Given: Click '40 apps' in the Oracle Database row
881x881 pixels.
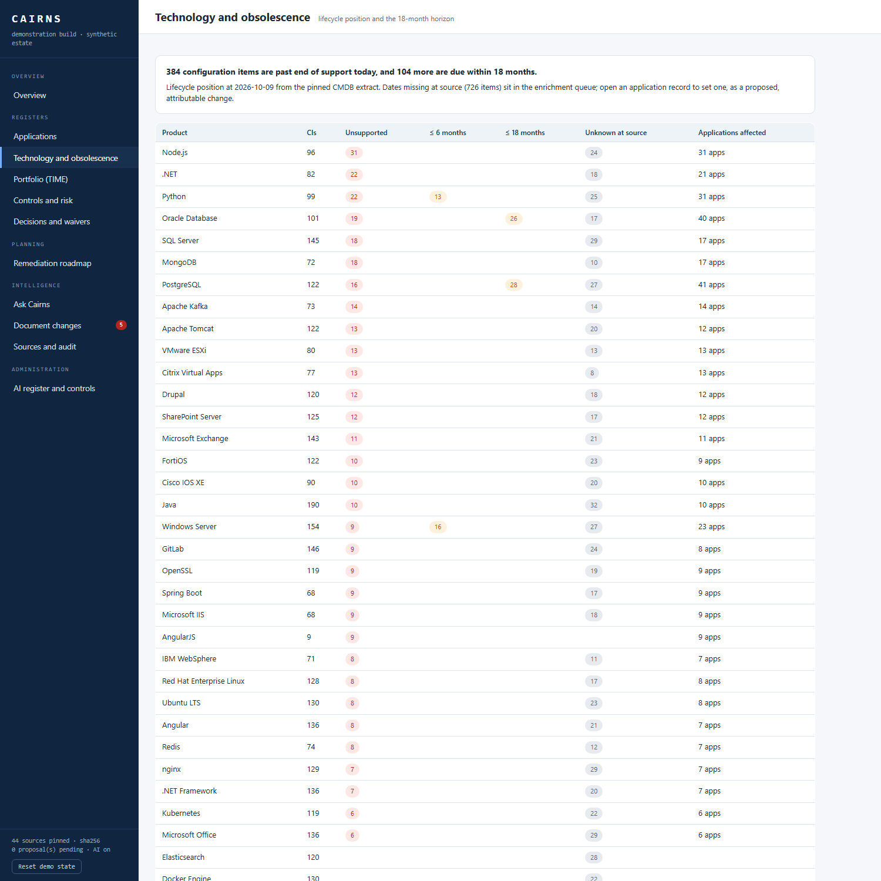Looking at the screenshot, I should (x=711, y=218).
